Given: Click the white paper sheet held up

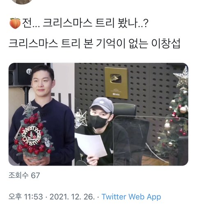Looking at the screenshot, I should [x=91, y=145].
